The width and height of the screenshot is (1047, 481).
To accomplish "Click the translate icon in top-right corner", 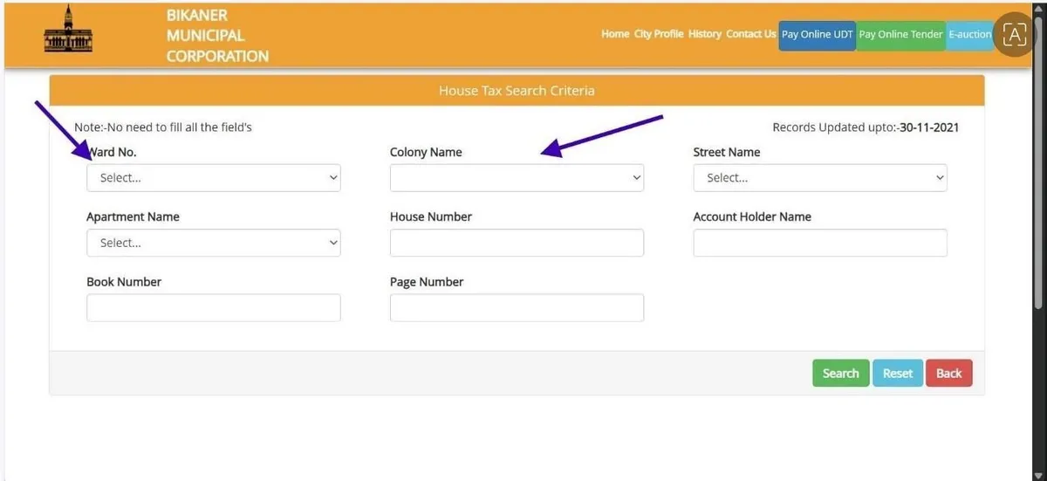I will (x=1014, y=35).
